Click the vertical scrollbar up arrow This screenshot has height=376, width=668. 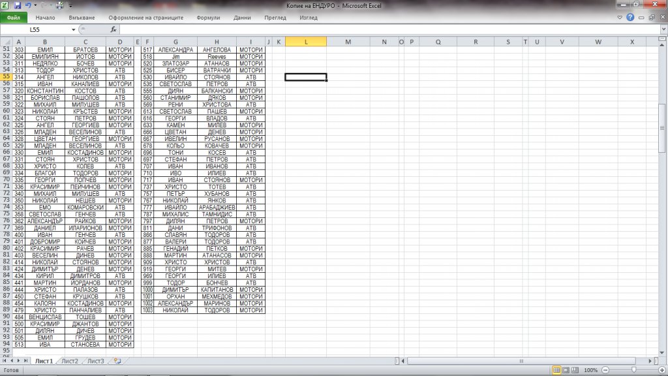[662, 44]
